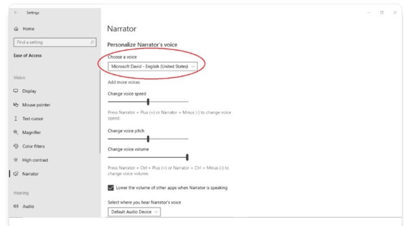Click the back arrow in Settings

pos(16,12)
